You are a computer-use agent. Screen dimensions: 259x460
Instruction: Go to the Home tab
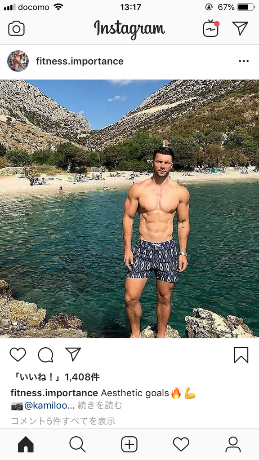[x=26, y=444]
